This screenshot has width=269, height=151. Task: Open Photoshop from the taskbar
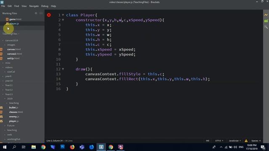point(63,147)
